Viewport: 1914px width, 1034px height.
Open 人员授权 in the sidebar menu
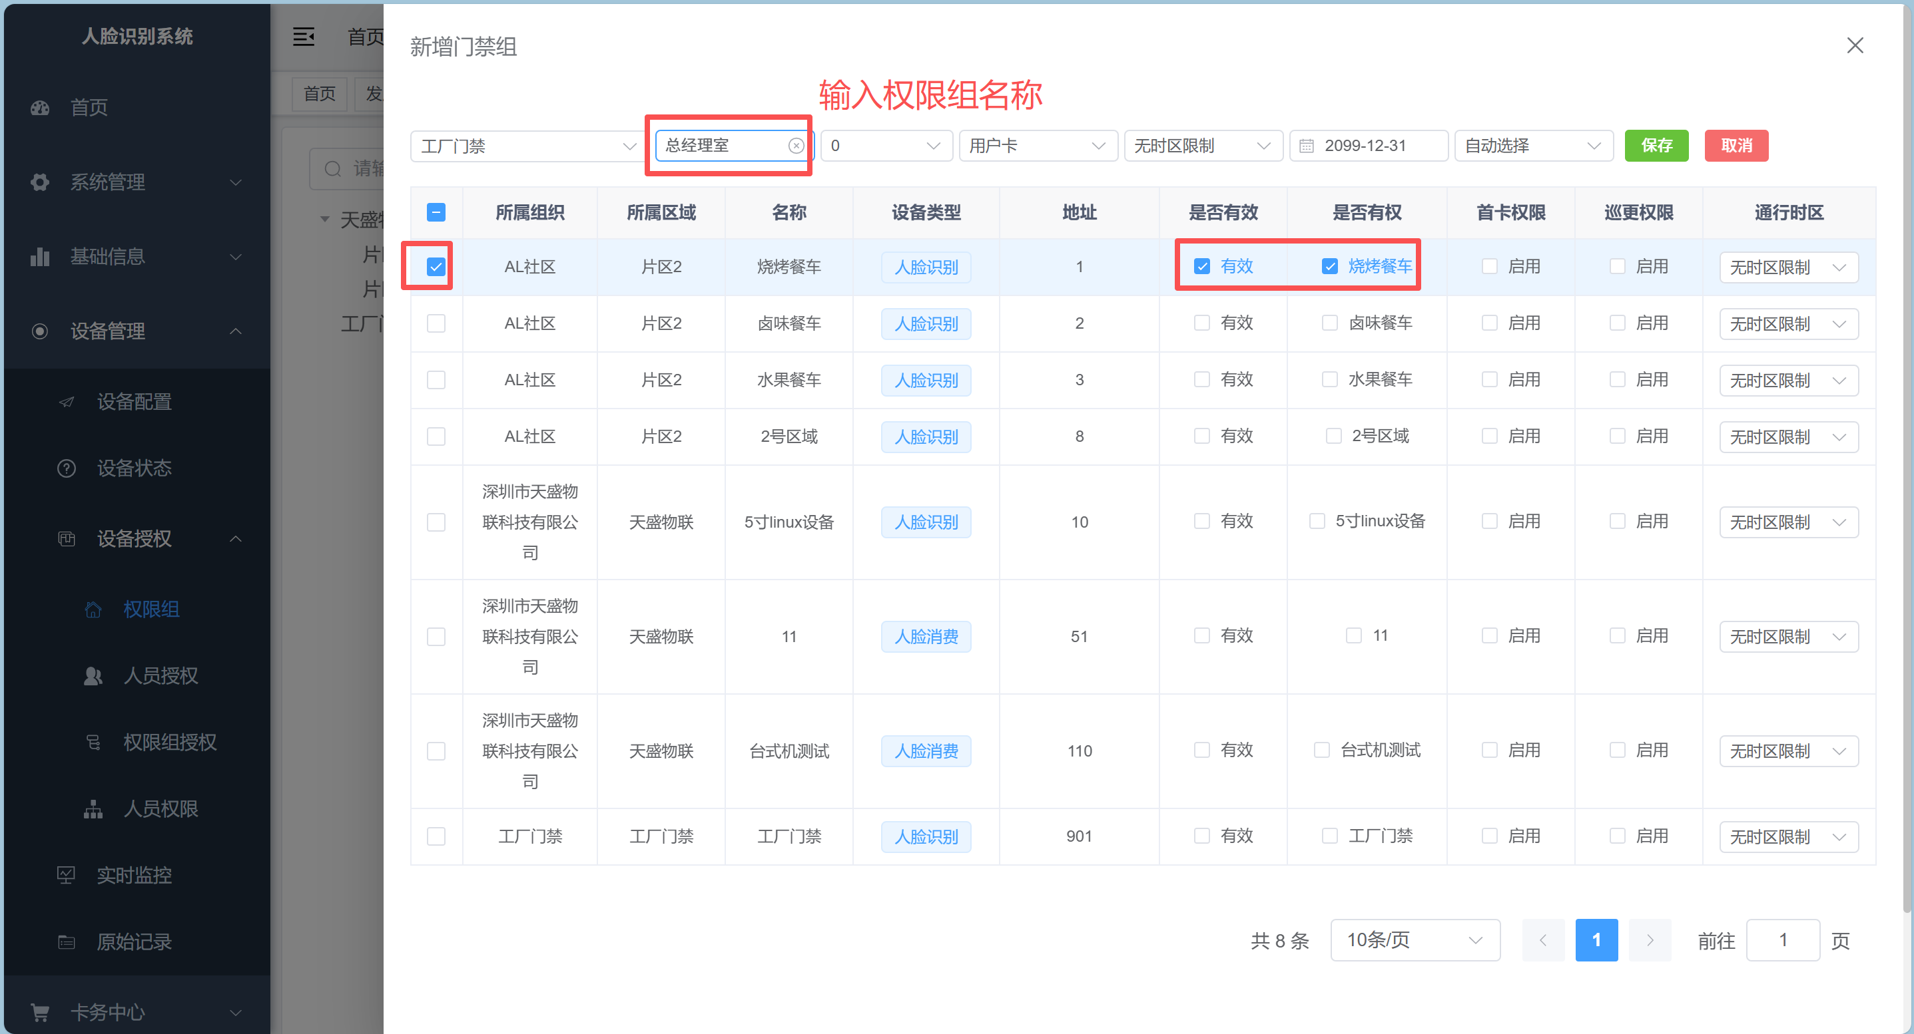pos(160,675)
